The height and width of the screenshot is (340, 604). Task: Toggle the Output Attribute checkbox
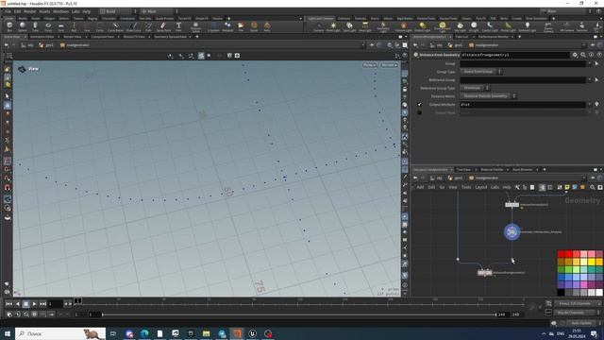click(419, 105)
